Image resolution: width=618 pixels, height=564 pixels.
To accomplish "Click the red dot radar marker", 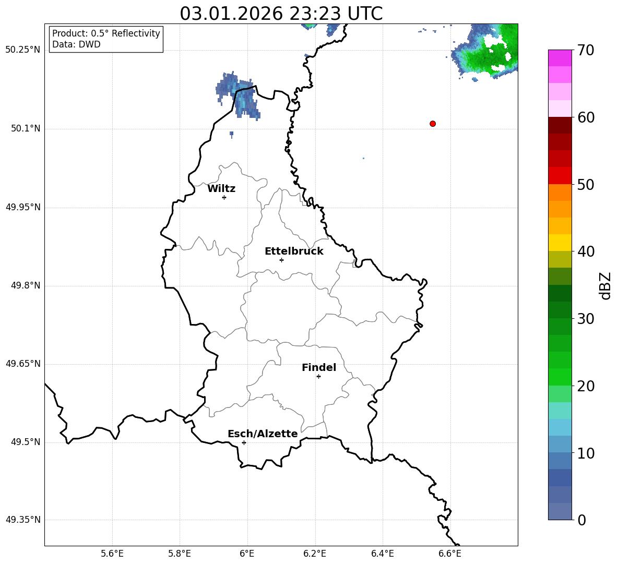I will 433,124.
